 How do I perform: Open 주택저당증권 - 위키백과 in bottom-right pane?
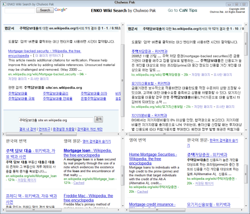[x=207, y=155]
